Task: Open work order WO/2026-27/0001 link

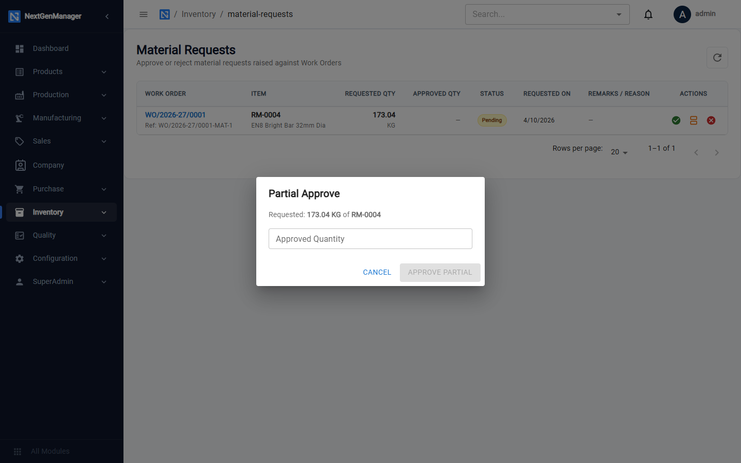Action: (175, 115)
